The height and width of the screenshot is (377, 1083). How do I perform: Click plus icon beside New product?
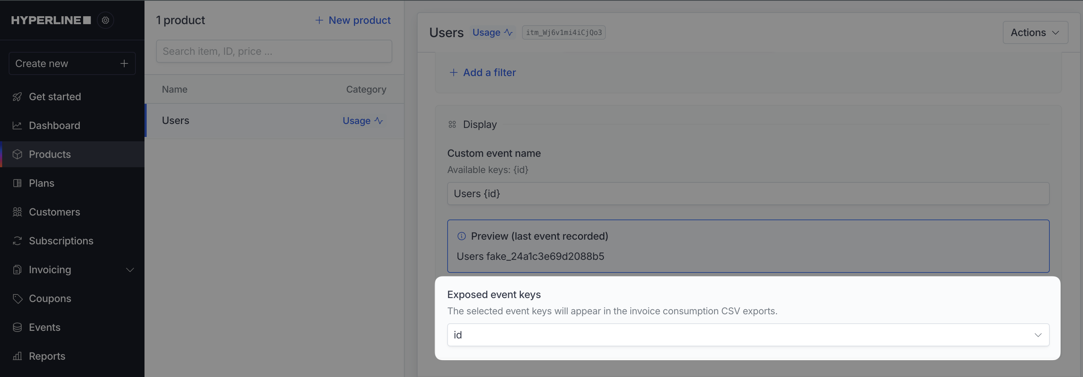point(319,20)
